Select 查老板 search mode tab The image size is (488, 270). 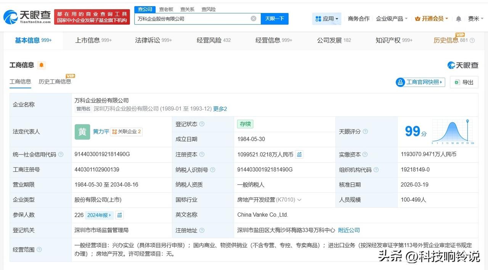pyautogui.click(x=166, y=9)
